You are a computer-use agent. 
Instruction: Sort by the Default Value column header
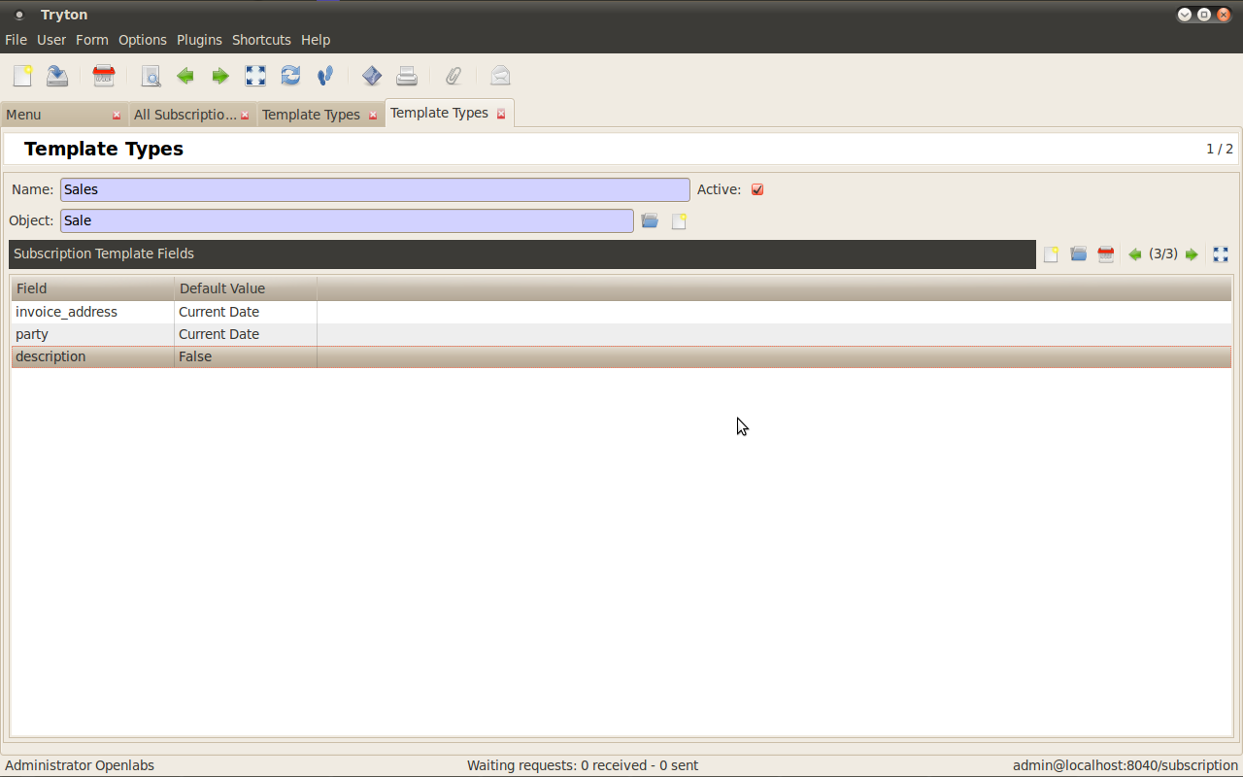click(x=245, y=288)
